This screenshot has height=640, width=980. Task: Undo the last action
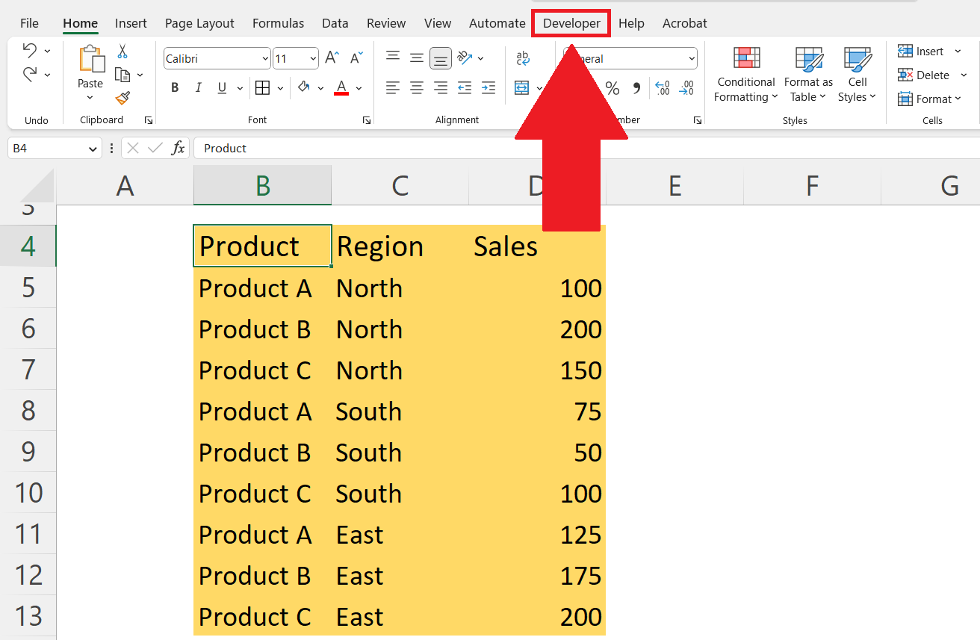(30, 51)
